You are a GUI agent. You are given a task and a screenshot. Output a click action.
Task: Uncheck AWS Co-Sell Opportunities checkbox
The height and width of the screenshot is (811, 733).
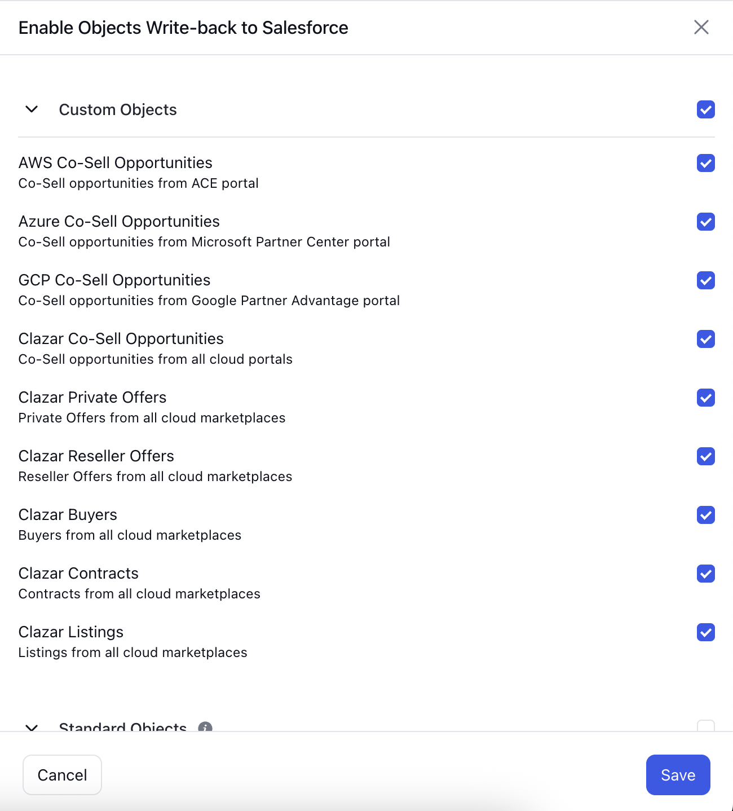click(706, 163)
